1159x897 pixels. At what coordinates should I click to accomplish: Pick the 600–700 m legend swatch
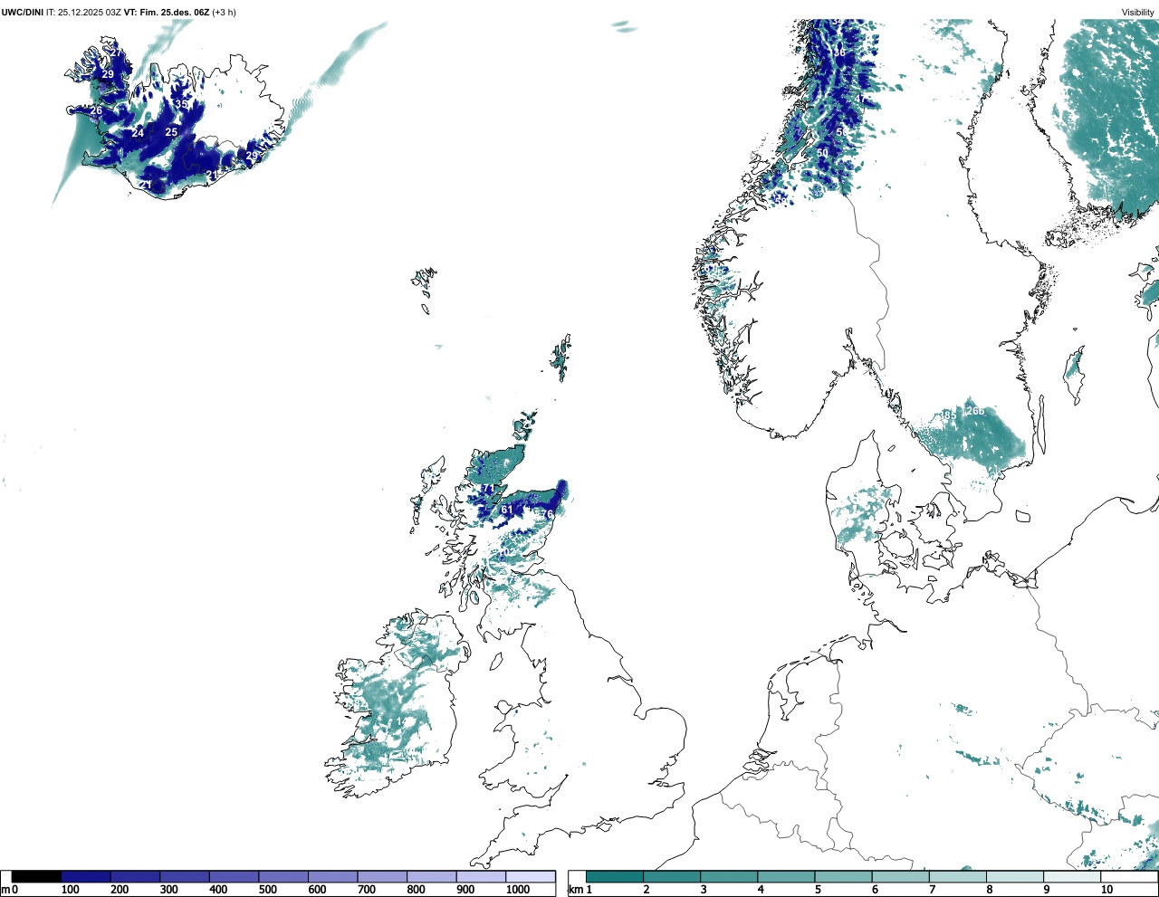(x=333, y=877)
